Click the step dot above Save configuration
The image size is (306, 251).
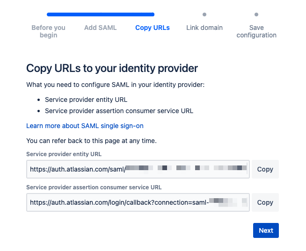tap(256, 14)
